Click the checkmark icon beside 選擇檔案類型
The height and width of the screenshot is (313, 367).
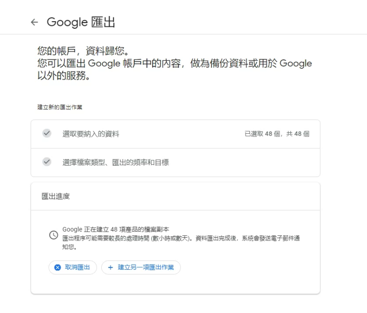pos(47,161)
